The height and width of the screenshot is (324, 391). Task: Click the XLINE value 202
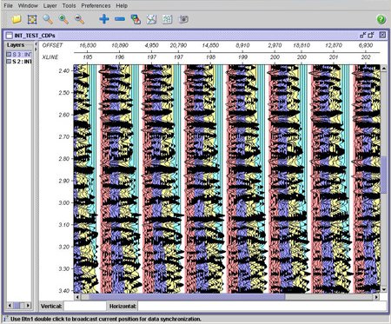click(x=366, y=57)
